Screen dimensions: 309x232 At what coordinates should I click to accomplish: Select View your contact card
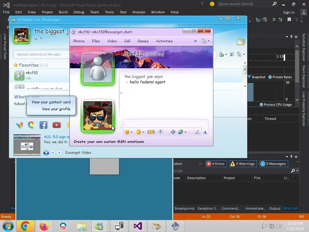pos(51,102)
